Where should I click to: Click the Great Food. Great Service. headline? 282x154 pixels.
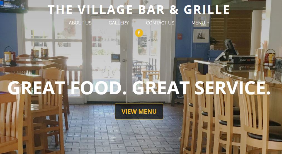tap(139, 88)
